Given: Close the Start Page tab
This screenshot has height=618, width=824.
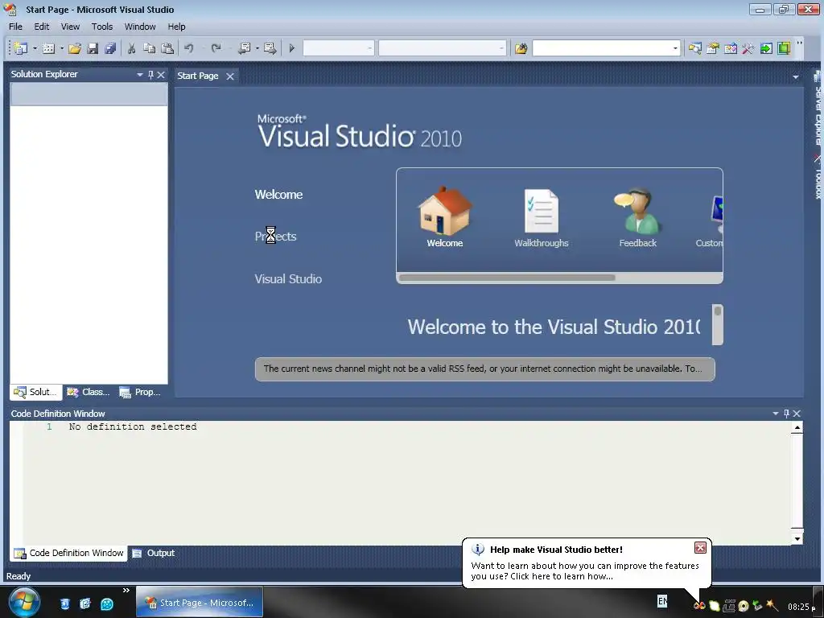Looking at the screenshot, I should click(230, 76).
